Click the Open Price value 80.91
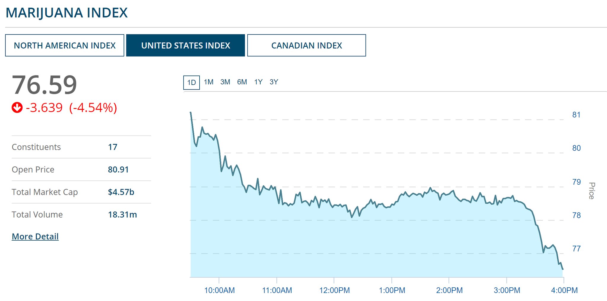The width and height of the screenshot is (607, 301). [x=118, y=170]
